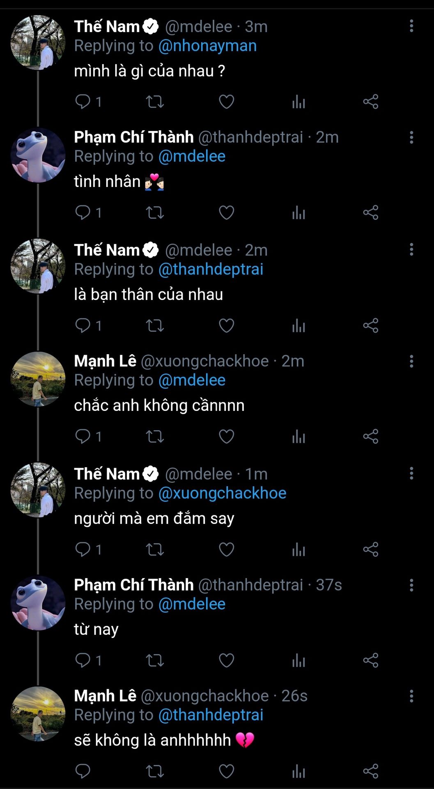Like the "sẽ không là anhhhhhh" tweet
The image size is (434, 789).
pyautogui.click(x=226, y=771)
